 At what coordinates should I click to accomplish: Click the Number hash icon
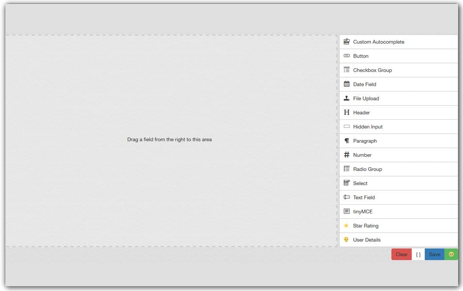point(347,155)
